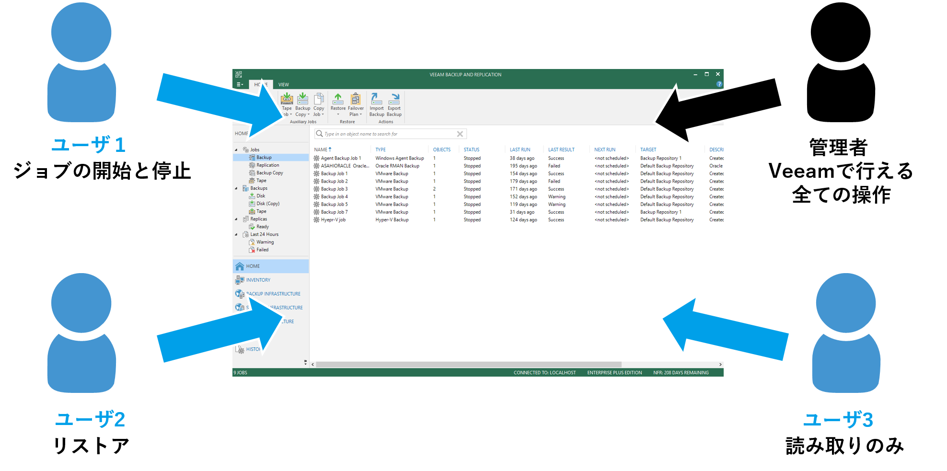This screenshot has width=947, height=471.
Task: Click the gear icon of Backup Job 1
Action: point(316,173)
